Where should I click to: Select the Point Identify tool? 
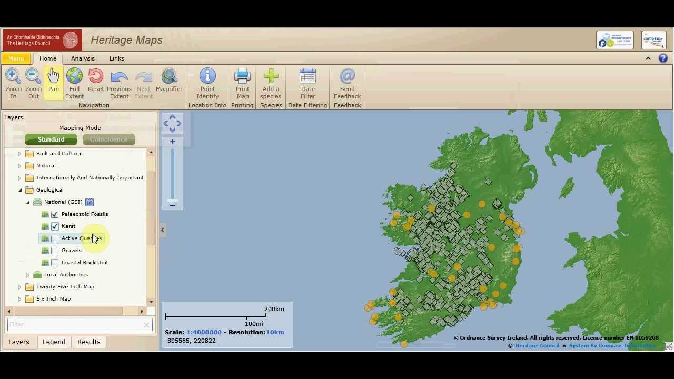pyautogui.click(x=207, y=83)
